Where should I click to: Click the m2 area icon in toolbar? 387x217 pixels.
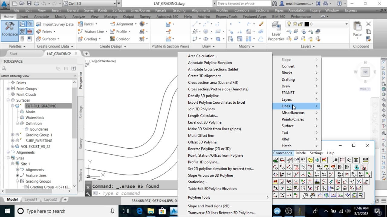pos(338,189)
